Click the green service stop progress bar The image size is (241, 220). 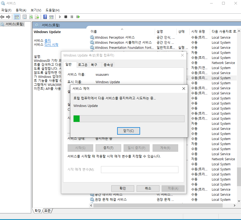point(129,119)
